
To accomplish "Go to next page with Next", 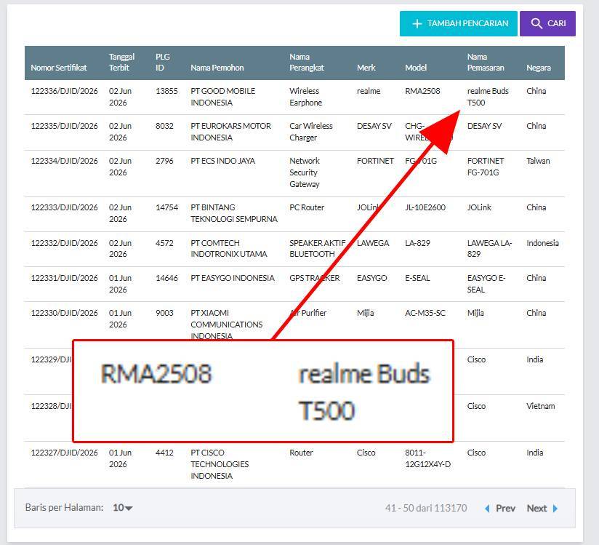I will 536,509.
